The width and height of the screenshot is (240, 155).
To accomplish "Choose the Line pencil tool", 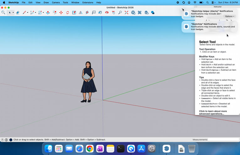I will (x=24, y=13).
